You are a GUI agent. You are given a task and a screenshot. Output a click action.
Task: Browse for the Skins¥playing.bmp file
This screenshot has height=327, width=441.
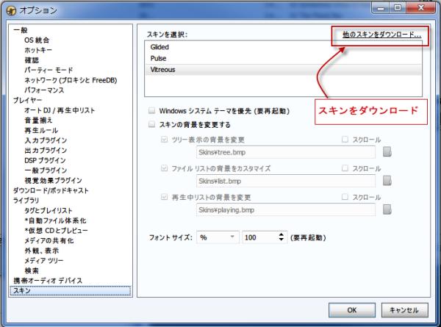(x=387, y=209)
